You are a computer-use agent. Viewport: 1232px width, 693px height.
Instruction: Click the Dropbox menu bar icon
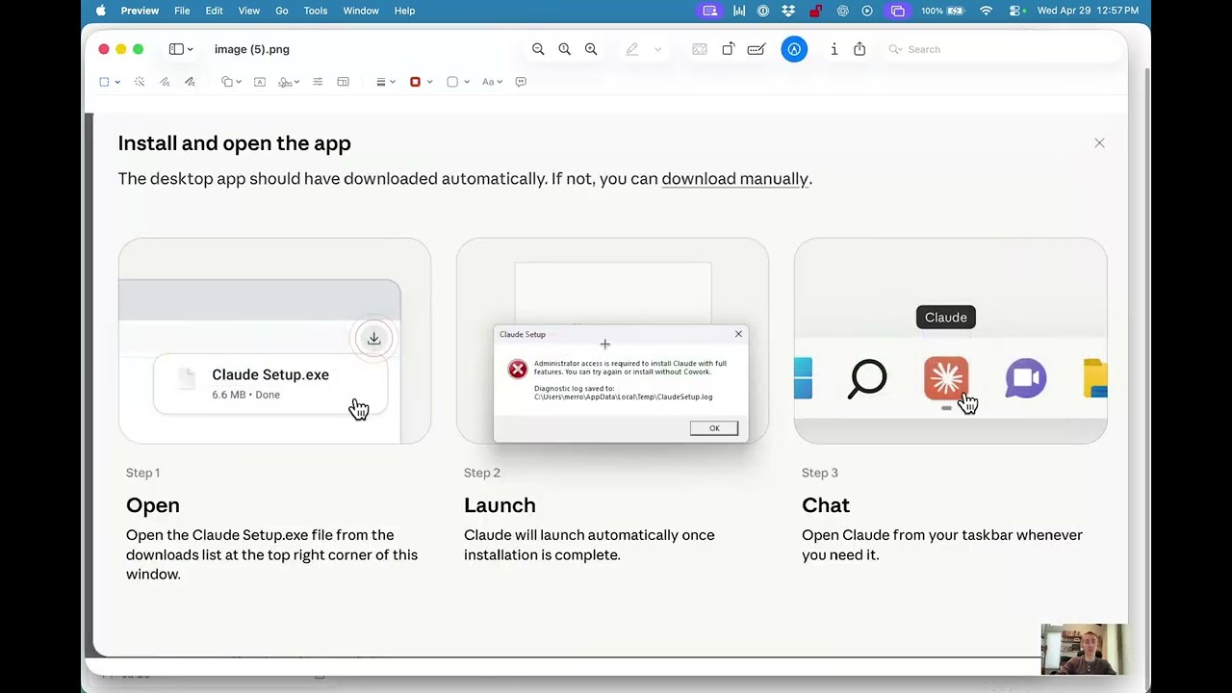pos(789,11)
